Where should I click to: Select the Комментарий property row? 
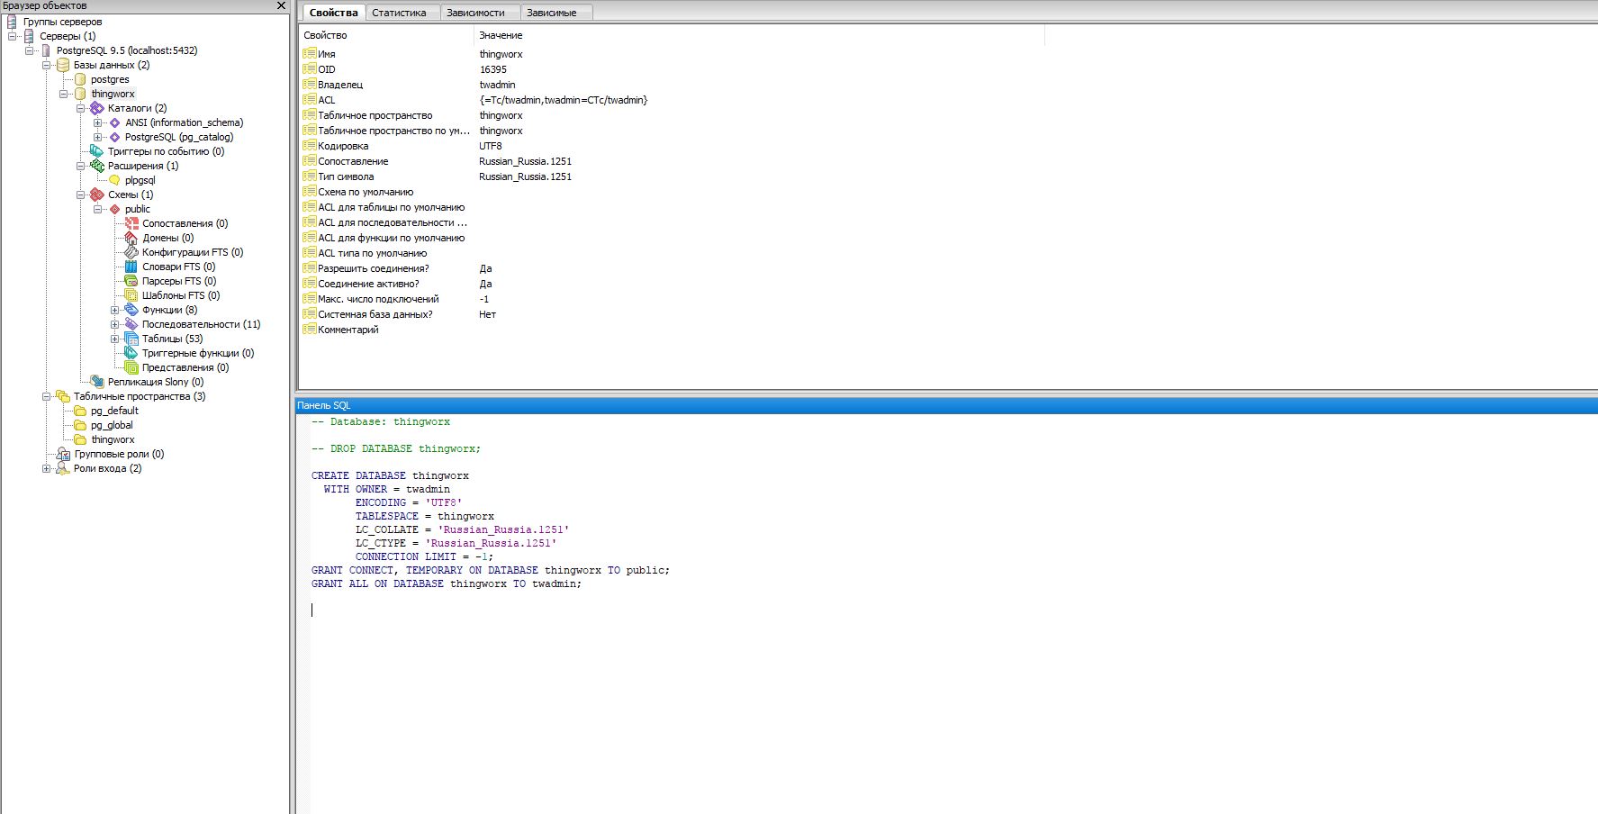pyautogui.click(x=673, y=330)
